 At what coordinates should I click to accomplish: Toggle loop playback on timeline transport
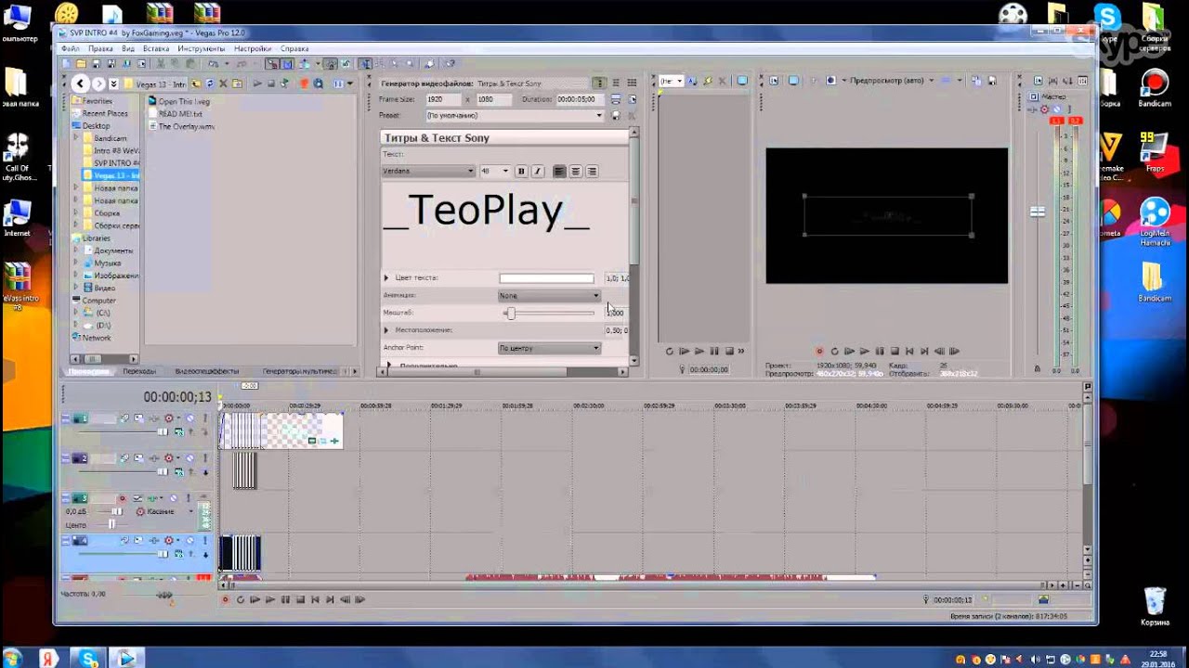241,600
